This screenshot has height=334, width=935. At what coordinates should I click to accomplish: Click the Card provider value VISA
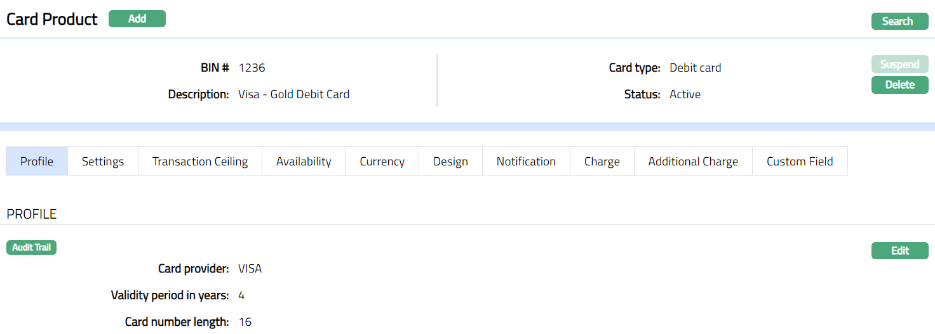[x=250, y=269]
